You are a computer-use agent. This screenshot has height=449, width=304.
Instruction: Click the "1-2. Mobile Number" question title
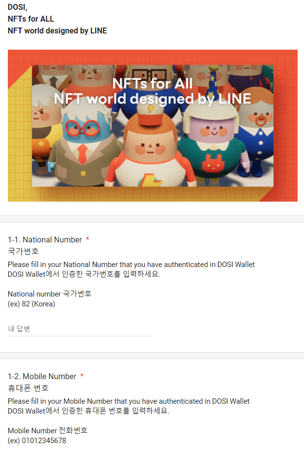[42, 376]
